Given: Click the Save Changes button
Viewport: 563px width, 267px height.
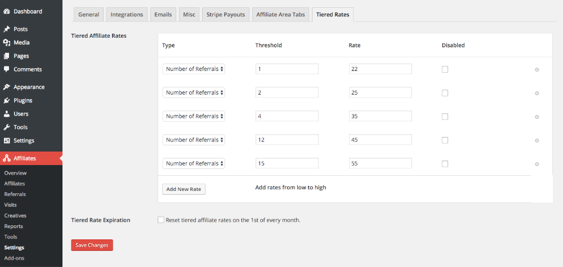Looking at the screenshot, I should tap(92, 245).
